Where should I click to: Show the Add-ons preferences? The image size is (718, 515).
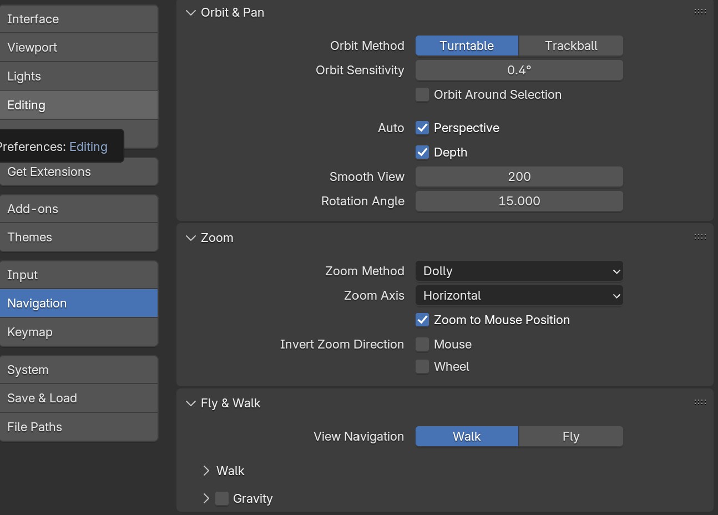[x=79, y=209]
